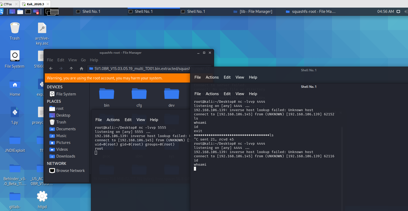408x211 pixels.
Task: Switch to the Kali_2020.3 VM tab
Action: 35,4
